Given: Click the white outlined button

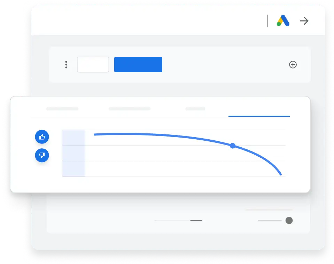Looking at the screenshot, I should (93, 65).
